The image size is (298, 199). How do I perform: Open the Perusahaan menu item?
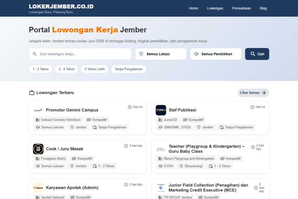[241, 8]
